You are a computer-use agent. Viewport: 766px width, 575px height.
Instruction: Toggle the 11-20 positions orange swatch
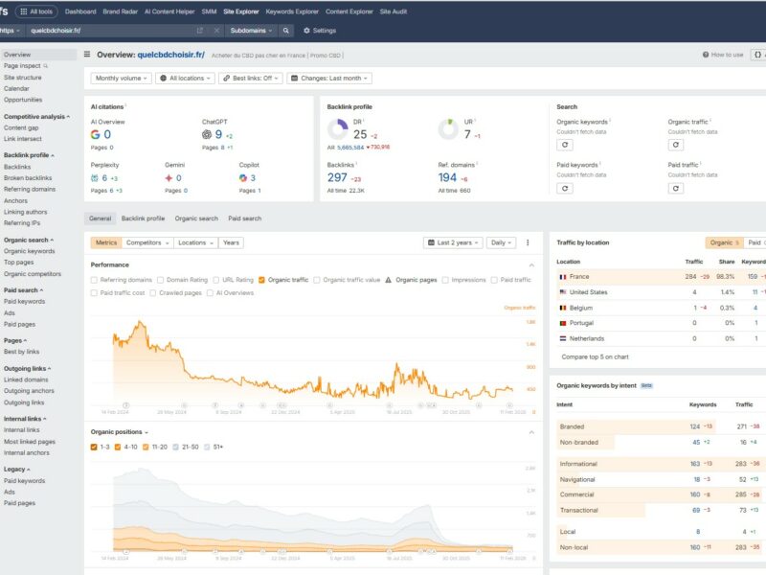click(146, 447)
